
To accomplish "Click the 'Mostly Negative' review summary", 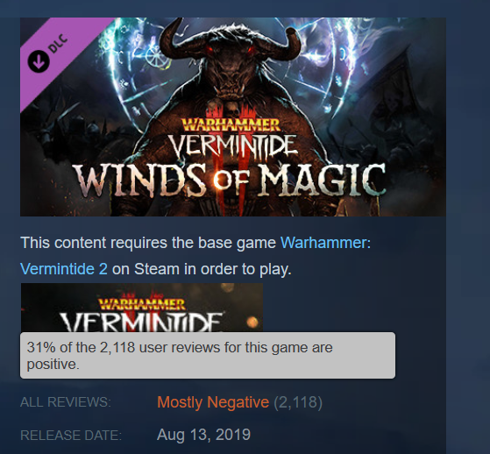I will tap(213, 402).
